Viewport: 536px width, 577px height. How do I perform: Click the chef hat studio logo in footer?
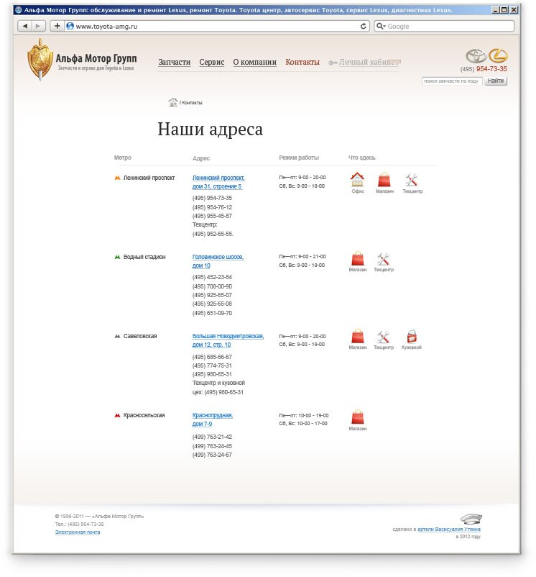coord(471,519)
